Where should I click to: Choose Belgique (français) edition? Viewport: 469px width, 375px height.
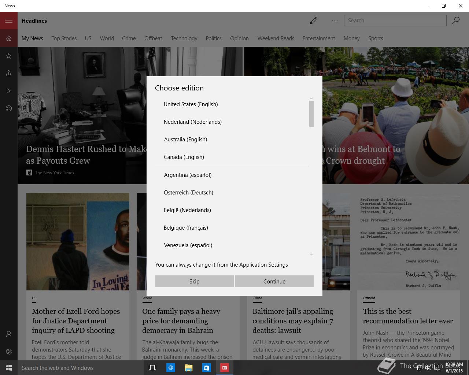[232, 228]
